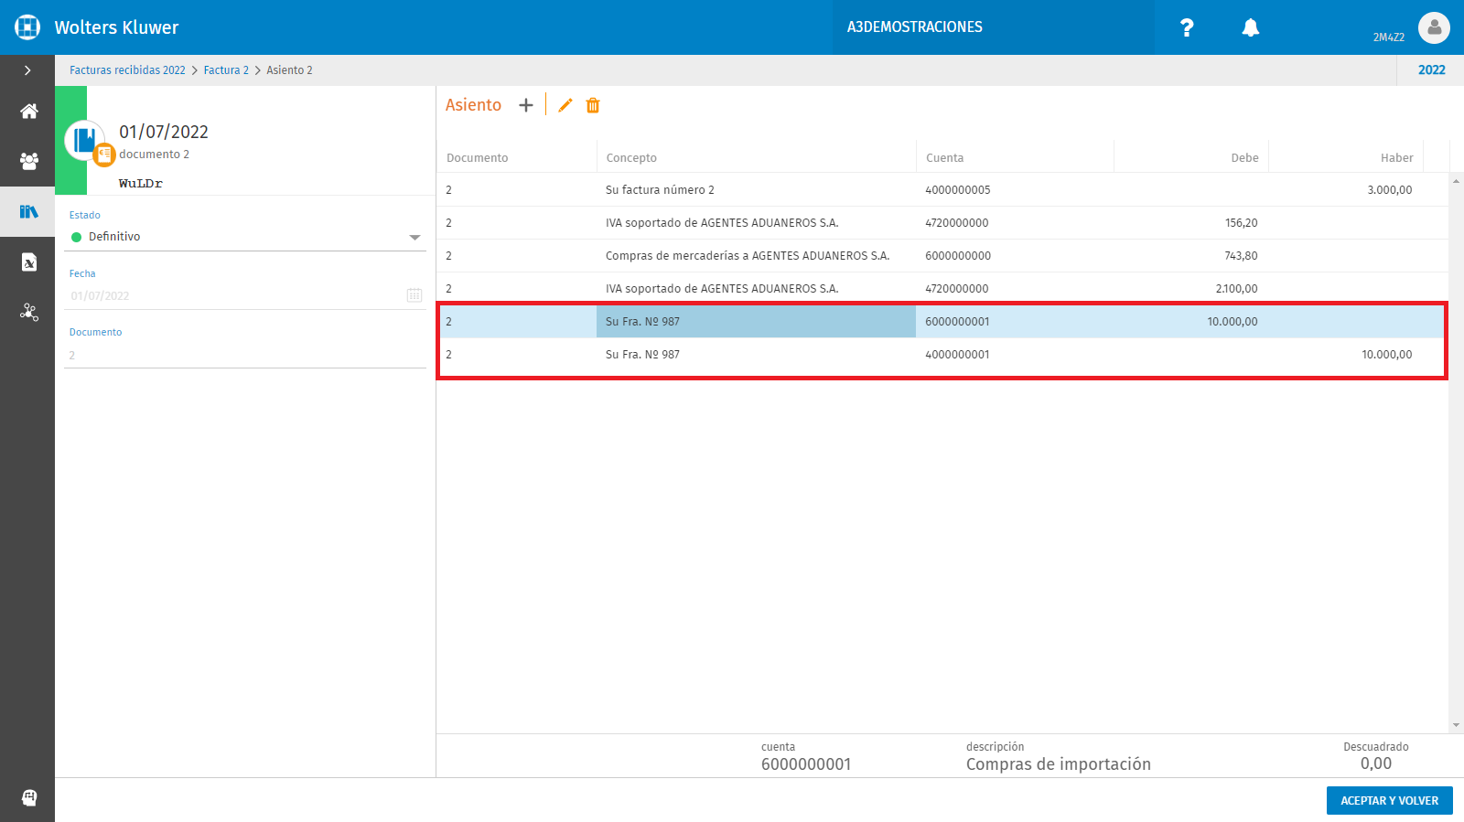
Task: Open the document file sidebar icon
Action: [29, 262]
